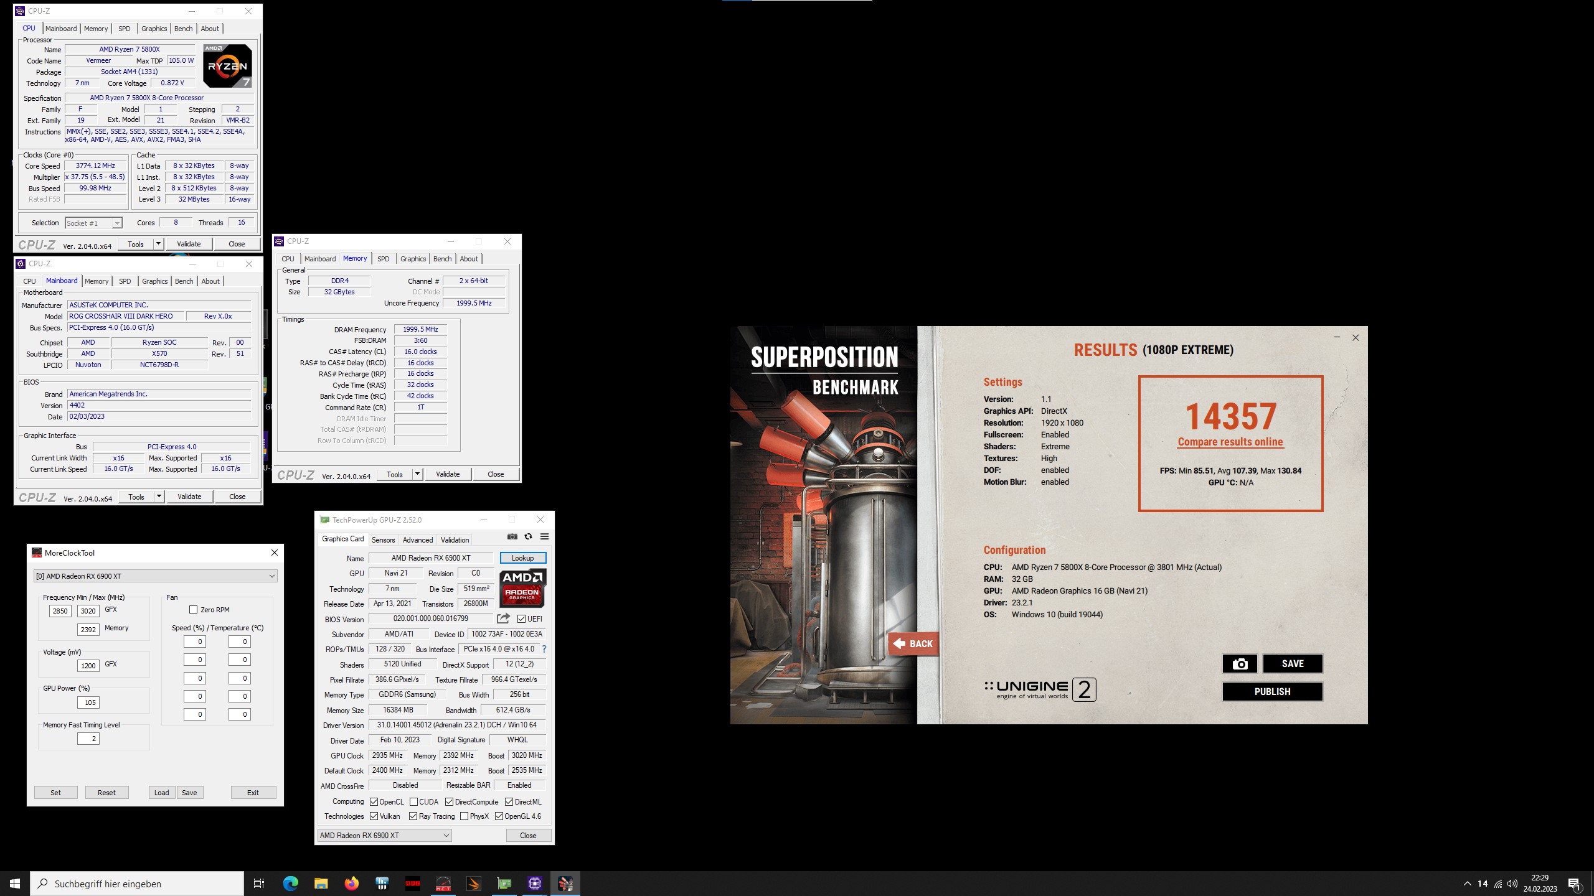This screenshot has width=1594, height=896.
Task: Show hidden system tray icons chevron
Action: coord(1468,884)
